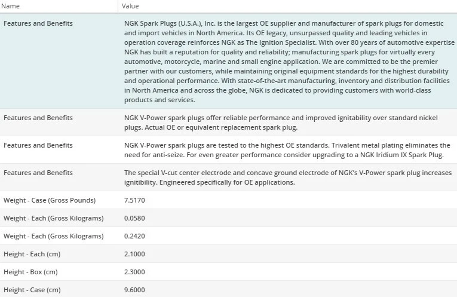457x297 pixels.
Task: Click the Features and Benefits label in the highlighted row
Action: [x=38, y=23]
